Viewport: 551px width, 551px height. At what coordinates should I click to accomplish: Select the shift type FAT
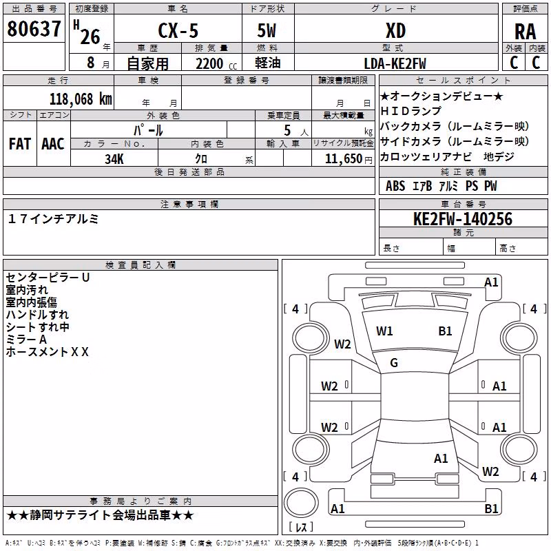[20, 144]
